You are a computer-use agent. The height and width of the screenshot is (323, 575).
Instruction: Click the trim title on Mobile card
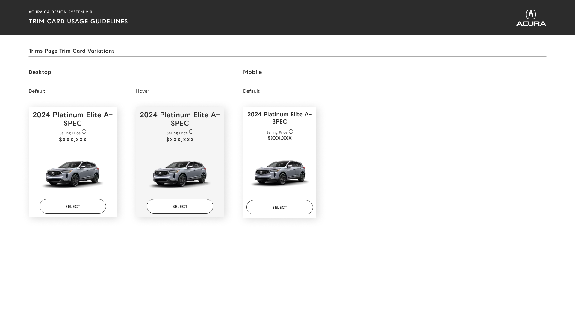(280, 118)
